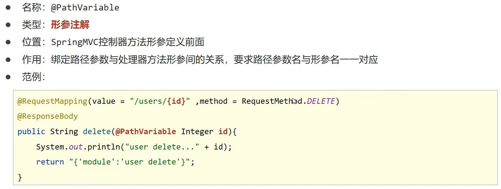The image size is (501, 189).
Task: Click the public keyword in code
Action: [x=31, y=132]
